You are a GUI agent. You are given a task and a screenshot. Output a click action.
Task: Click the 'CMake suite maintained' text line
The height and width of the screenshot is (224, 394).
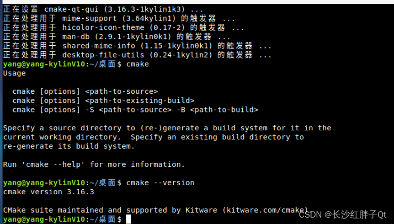click(x=155, y=210)
